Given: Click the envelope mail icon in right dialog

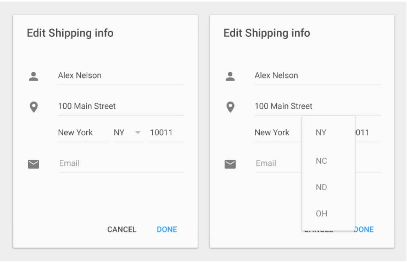Looking at the screenshot, I should pos(230,164).
